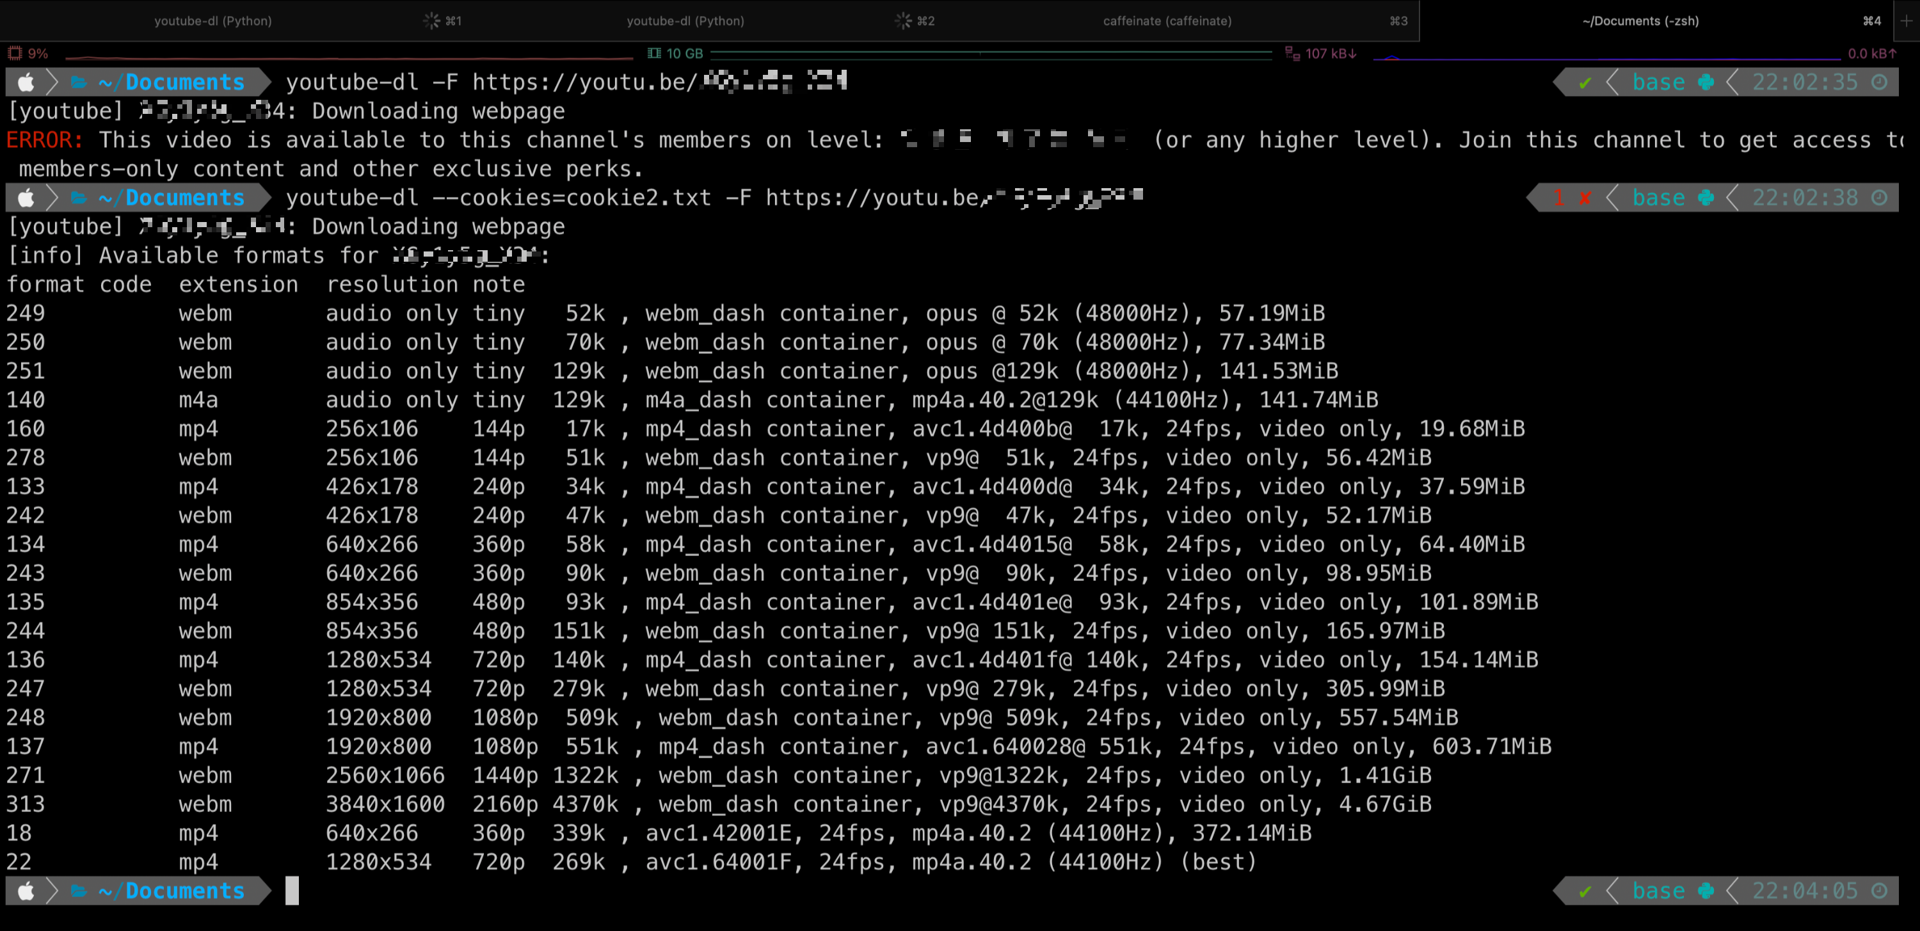
Task: Click Apple logo in cookies command prompt
Action: point(26,198)
